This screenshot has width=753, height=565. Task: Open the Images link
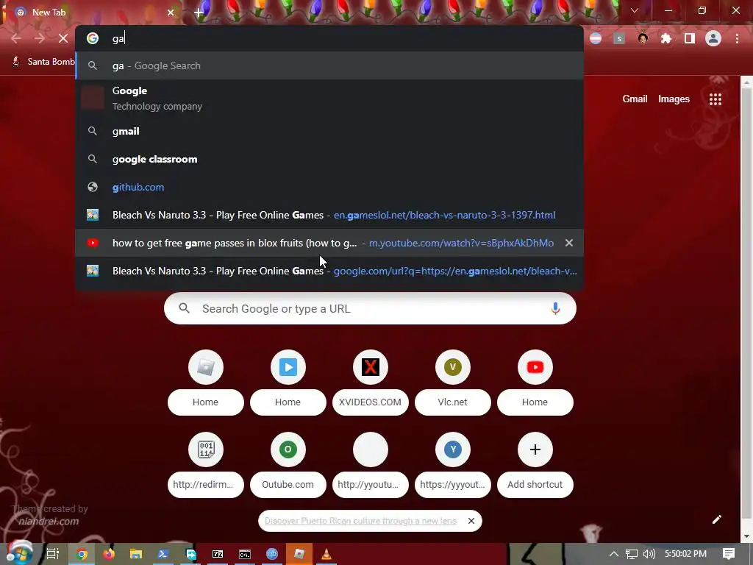[674, 99]
